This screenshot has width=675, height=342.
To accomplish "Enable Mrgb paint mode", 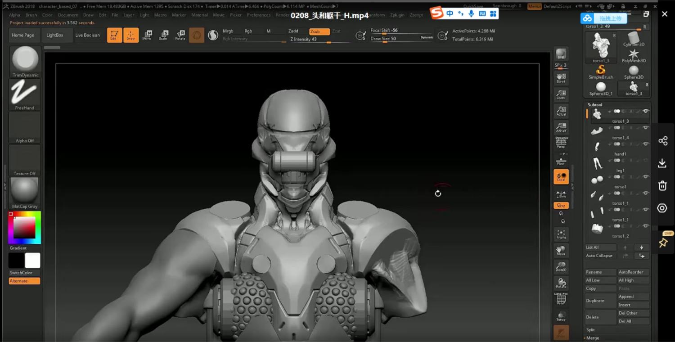I will (228, 31).
